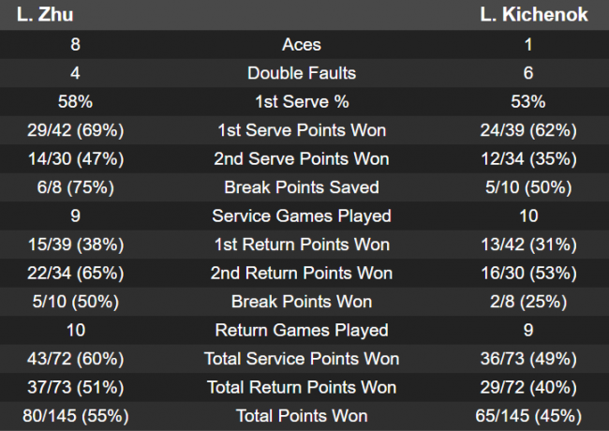Select the 2nd Serve Points Won label
Viewport: 609px width, 431px height.
pos(302,158)
